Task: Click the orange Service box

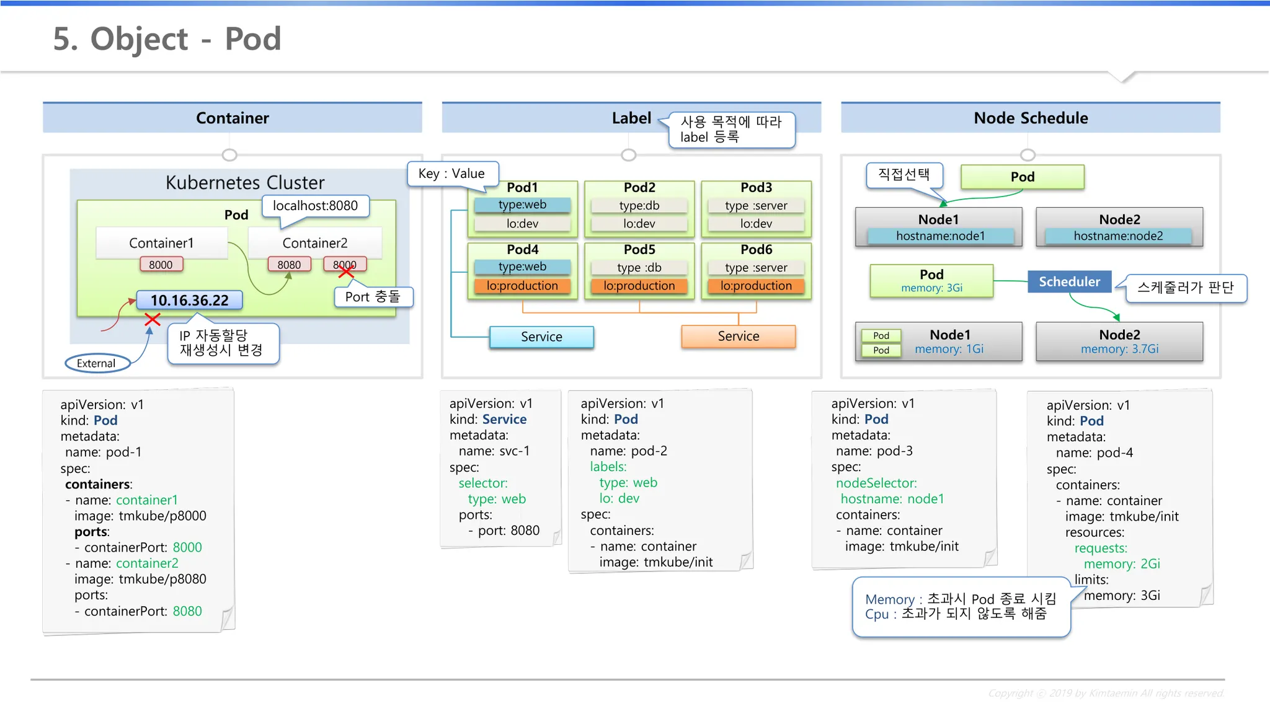Action: coord(738,336)
